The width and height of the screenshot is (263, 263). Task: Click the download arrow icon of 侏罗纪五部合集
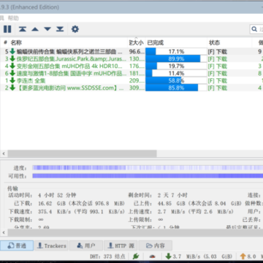(12, 58)
